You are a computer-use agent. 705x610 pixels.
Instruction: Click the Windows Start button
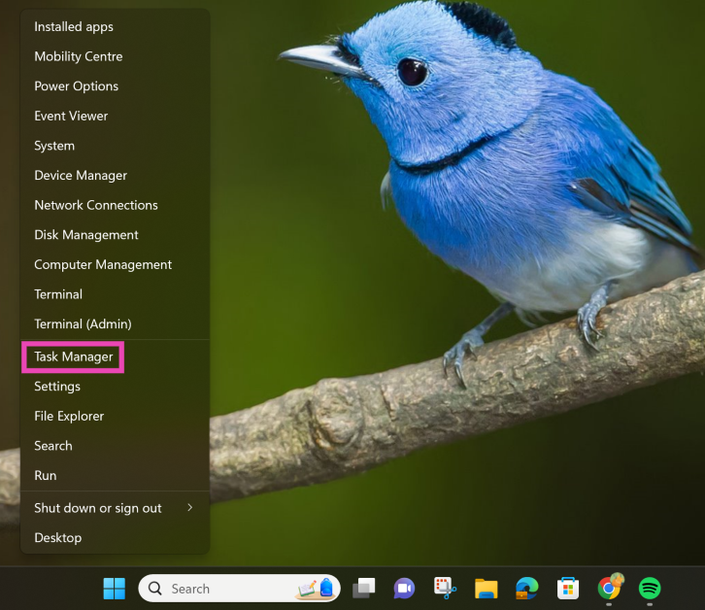115,589
